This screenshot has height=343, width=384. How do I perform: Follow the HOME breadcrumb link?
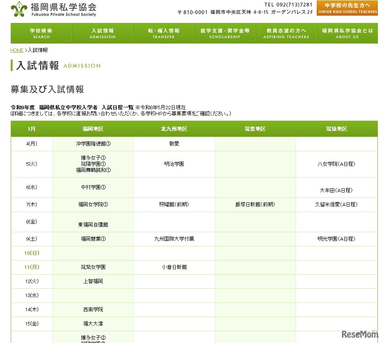pos(17,50)
